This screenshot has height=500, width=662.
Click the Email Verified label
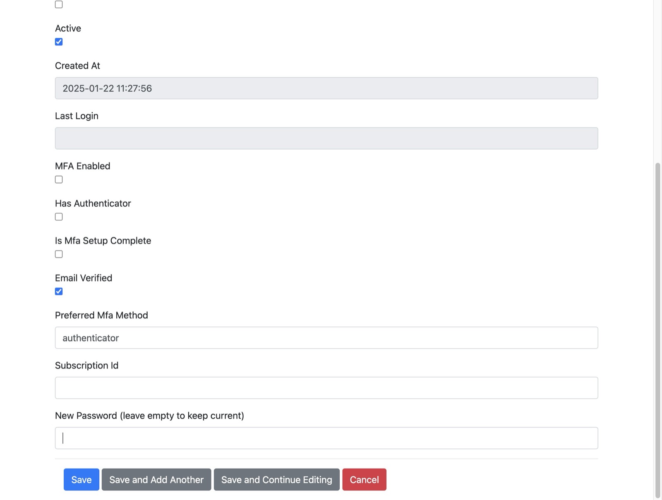(x=84, y=278)
